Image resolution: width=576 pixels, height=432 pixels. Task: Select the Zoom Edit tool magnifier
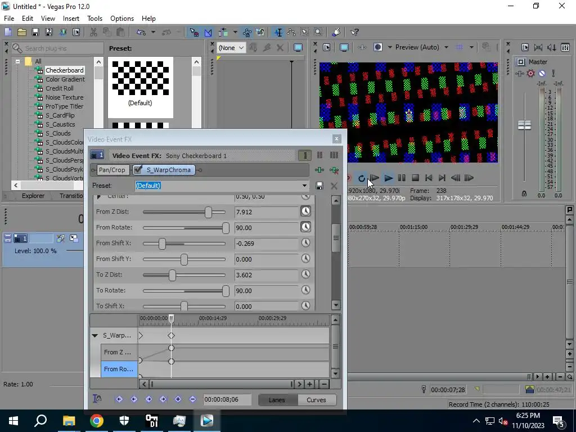tap(318, 32)
